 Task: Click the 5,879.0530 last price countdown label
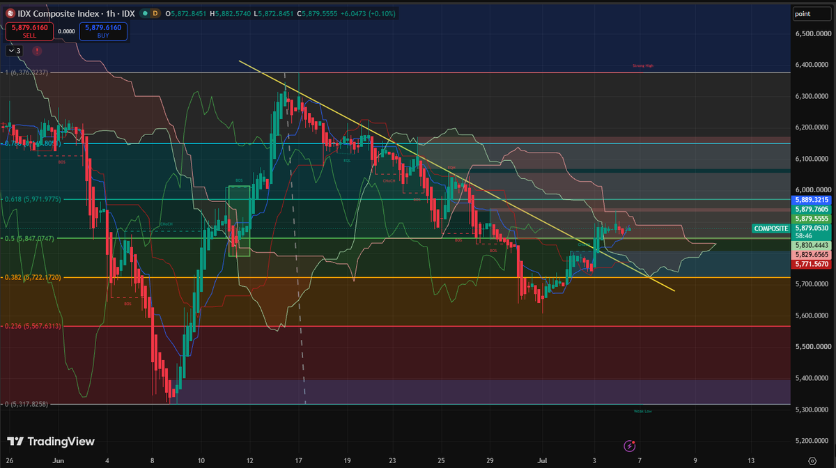click(x=812, y=231)
